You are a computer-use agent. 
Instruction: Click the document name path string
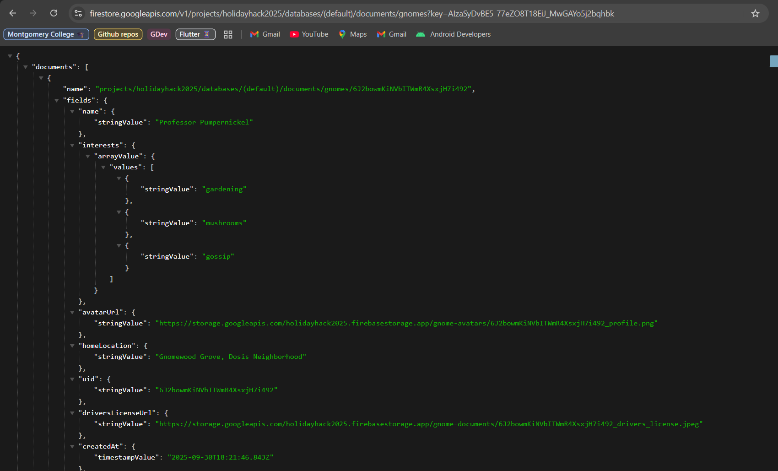tap(283, 89)
